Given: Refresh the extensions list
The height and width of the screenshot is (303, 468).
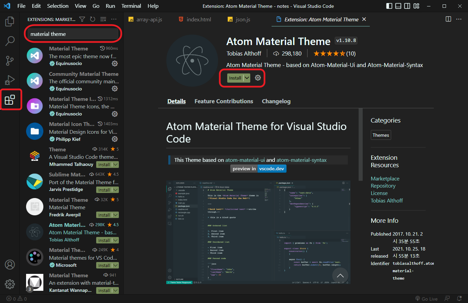Looking at the screenshot, I should (x=92, y=19).
